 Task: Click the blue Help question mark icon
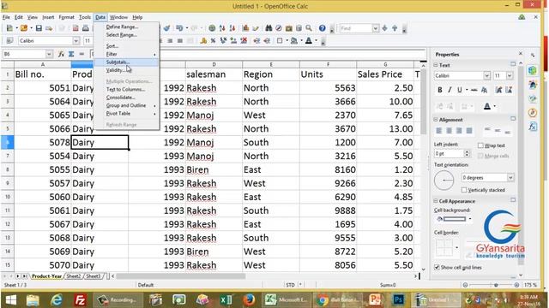point(323,28)
